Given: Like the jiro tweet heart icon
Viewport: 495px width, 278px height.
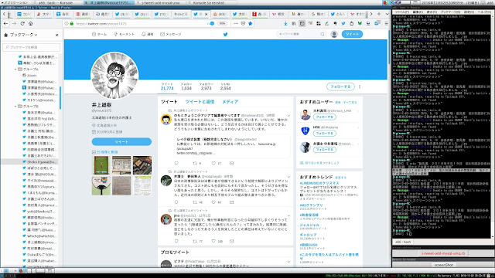Looking at the screenshot, I should coord(213,241).
